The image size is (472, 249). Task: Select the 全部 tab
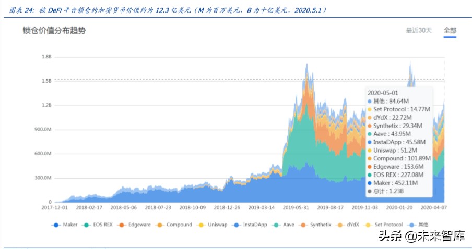coord(450,30)
